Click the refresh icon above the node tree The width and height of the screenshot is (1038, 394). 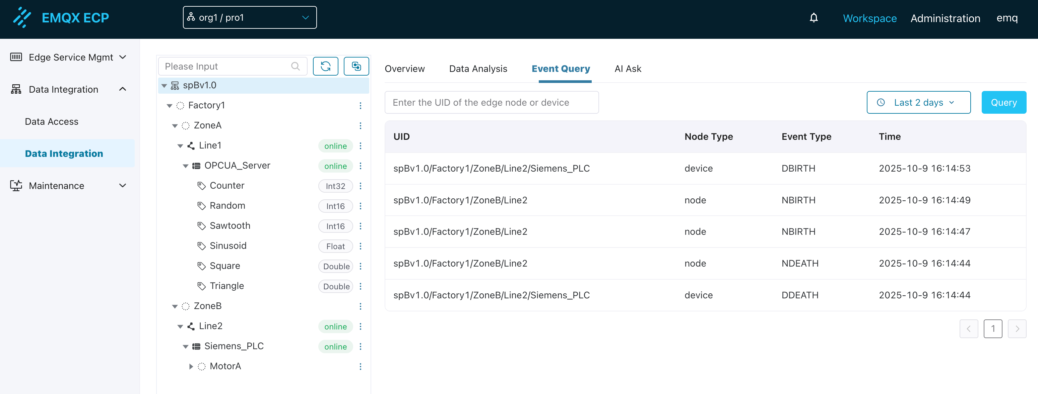pos(326,66)
